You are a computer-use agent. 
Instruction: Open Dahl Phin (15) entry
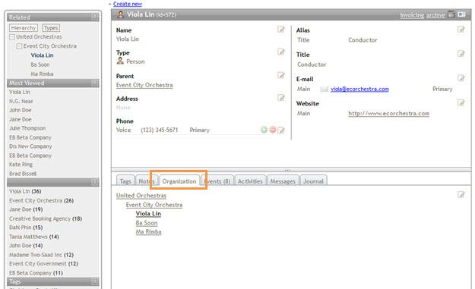[x=26, y=228]
